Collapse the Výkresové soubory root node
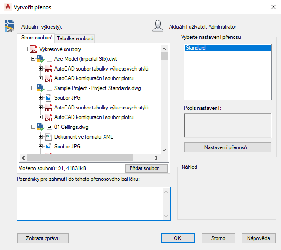This screenshot has width=281, height=250. pos(26,49)
